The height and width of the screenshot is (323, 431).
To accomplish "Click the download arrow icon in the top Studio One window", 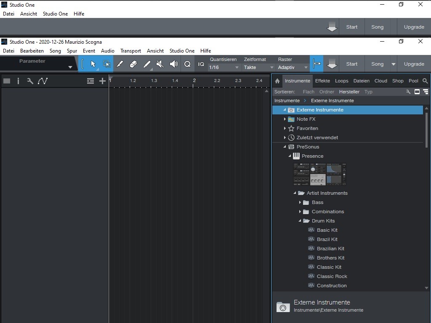I will tap(332, 27).
